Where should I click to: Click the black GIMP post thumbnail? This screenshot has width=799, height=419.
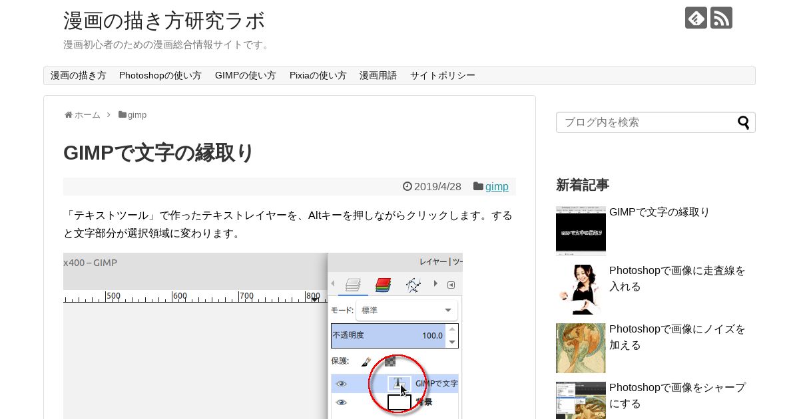tap(581, 231)
